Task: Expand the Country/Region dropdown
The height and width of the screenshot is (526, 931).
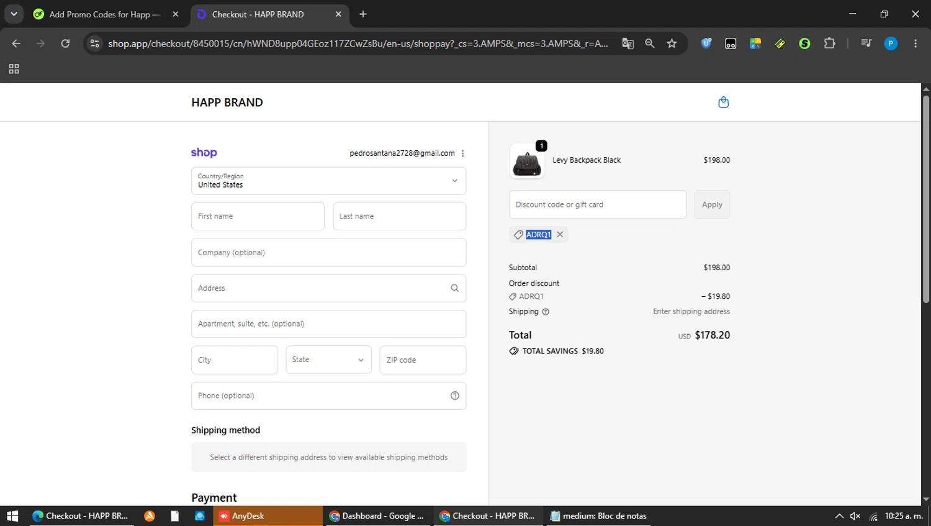Action: coord(329,181)
